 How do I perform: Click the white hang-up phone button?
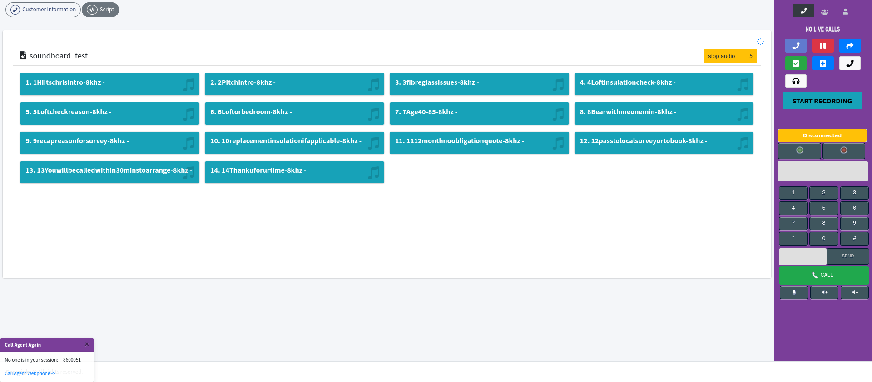850,63
